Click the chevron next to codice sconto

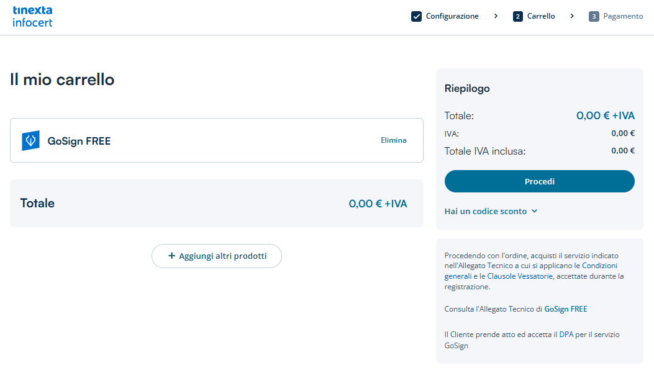535,211
